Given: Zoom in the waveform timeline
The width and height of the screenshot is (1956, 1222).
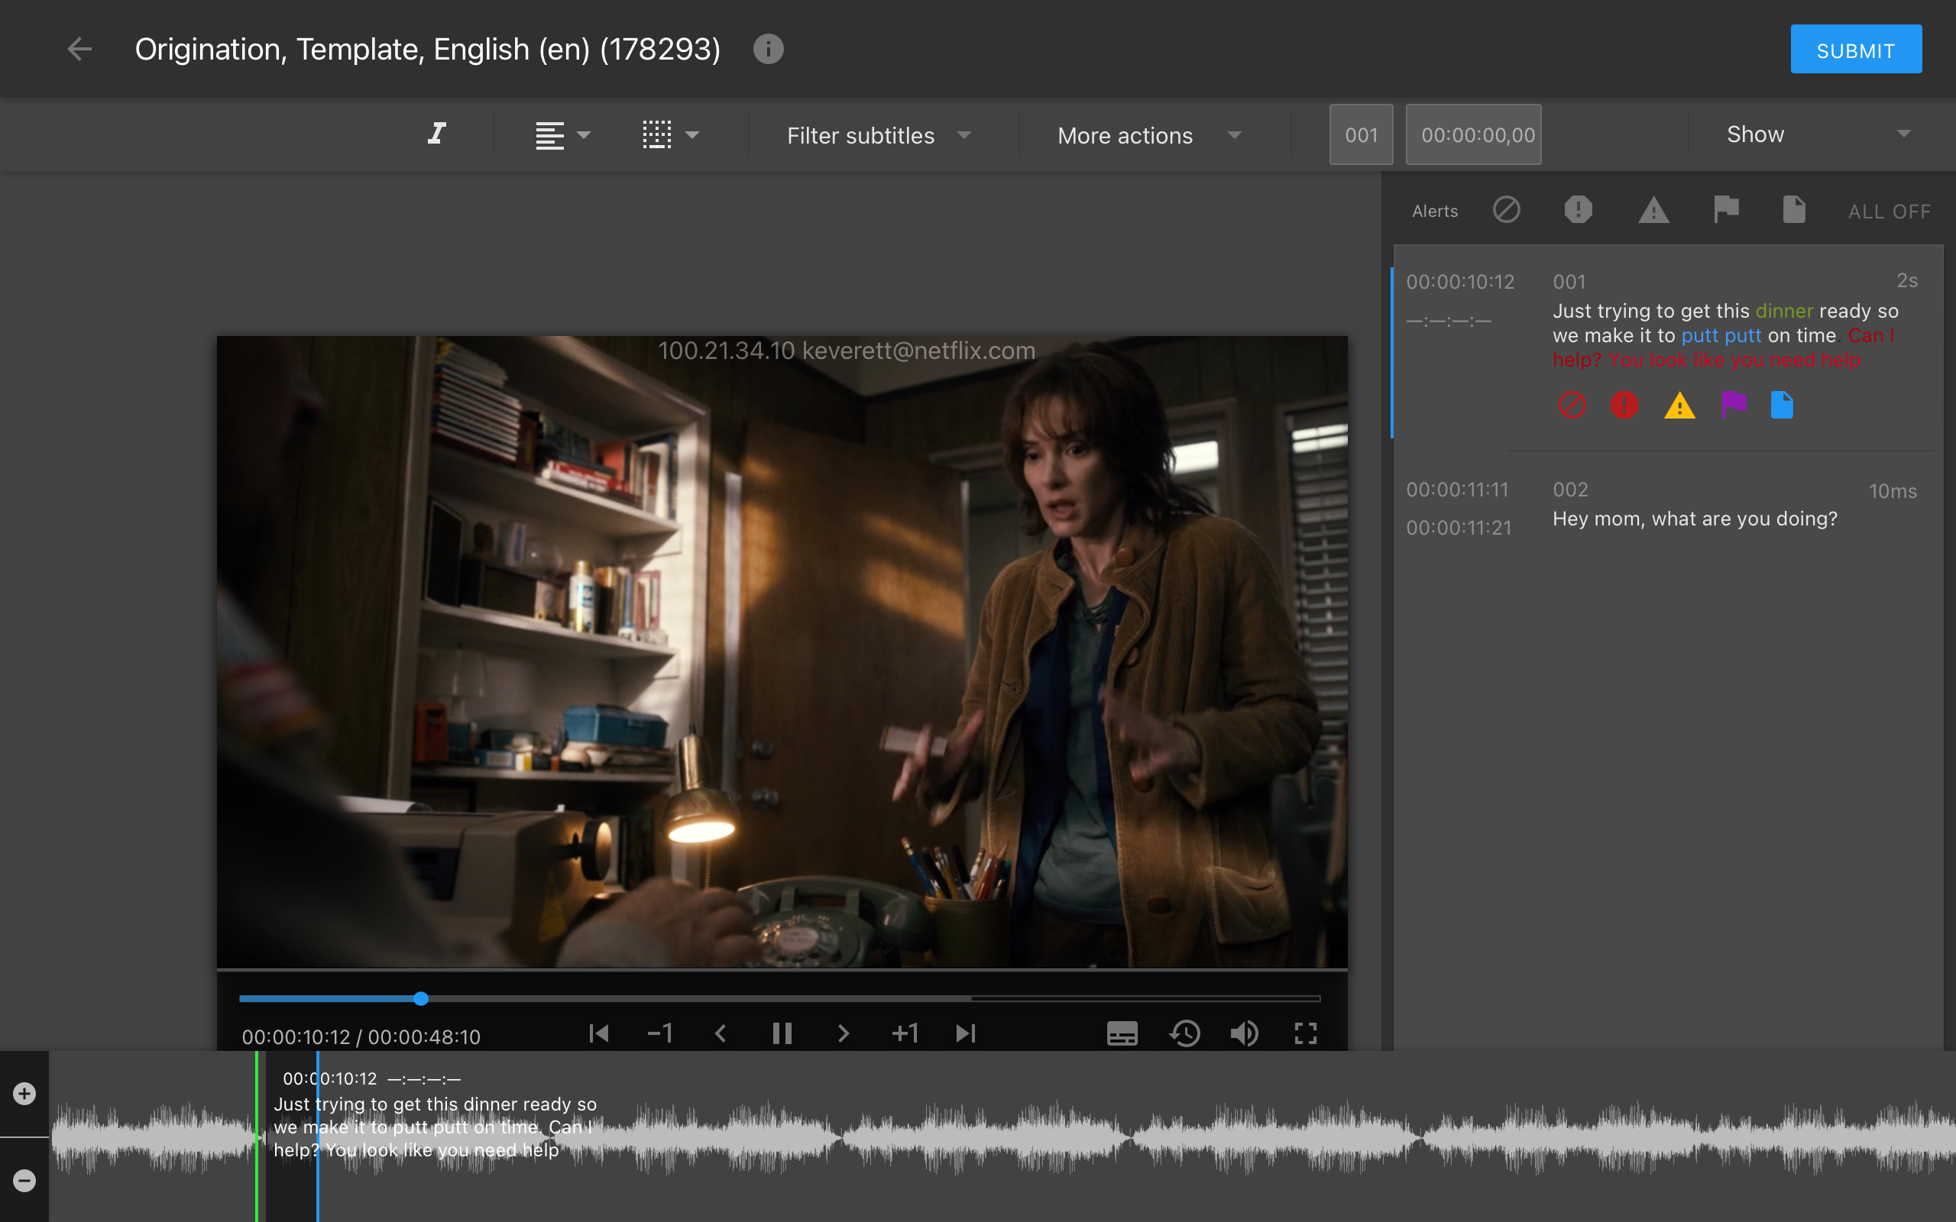Looking at the screenshot, I should point(24,1094).
